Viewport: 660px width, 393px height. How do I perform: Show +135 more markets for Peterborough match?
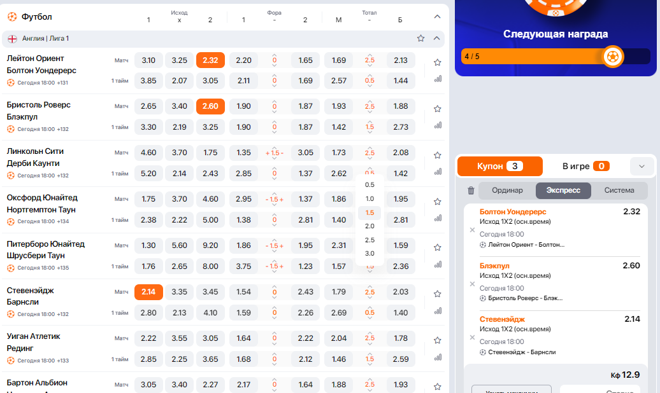tap(62, 268)
